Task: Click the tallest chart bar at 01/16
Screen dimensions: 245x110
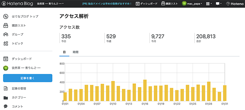Action: [145, 90]
